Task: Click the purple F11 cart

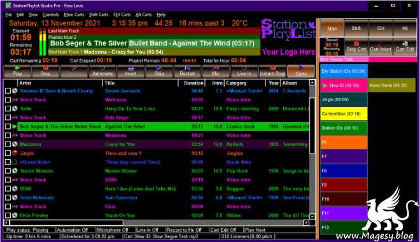Action: (344, 213)
